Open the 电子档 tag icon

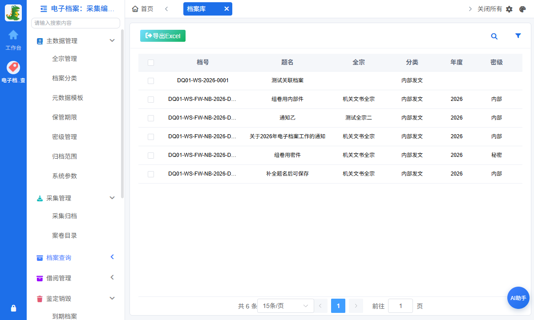coord(13,68)
